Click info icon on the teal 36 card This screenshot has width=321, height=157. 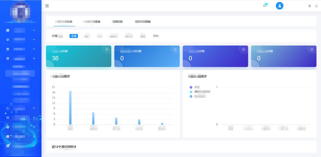[x=107, y=50]
